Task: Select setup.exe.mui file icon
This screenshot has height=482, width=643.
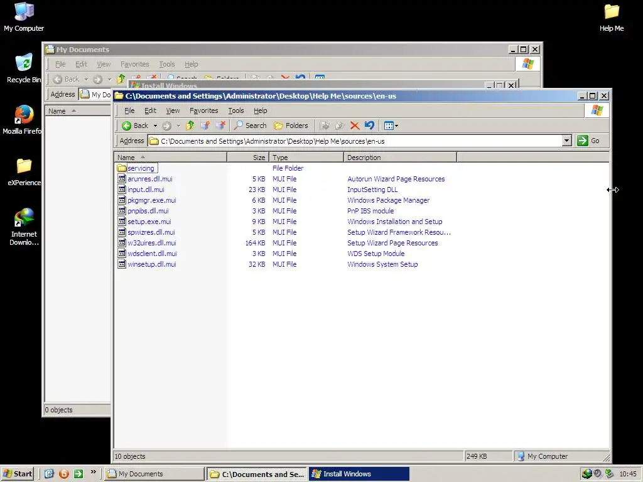Action: coord(122,222)
